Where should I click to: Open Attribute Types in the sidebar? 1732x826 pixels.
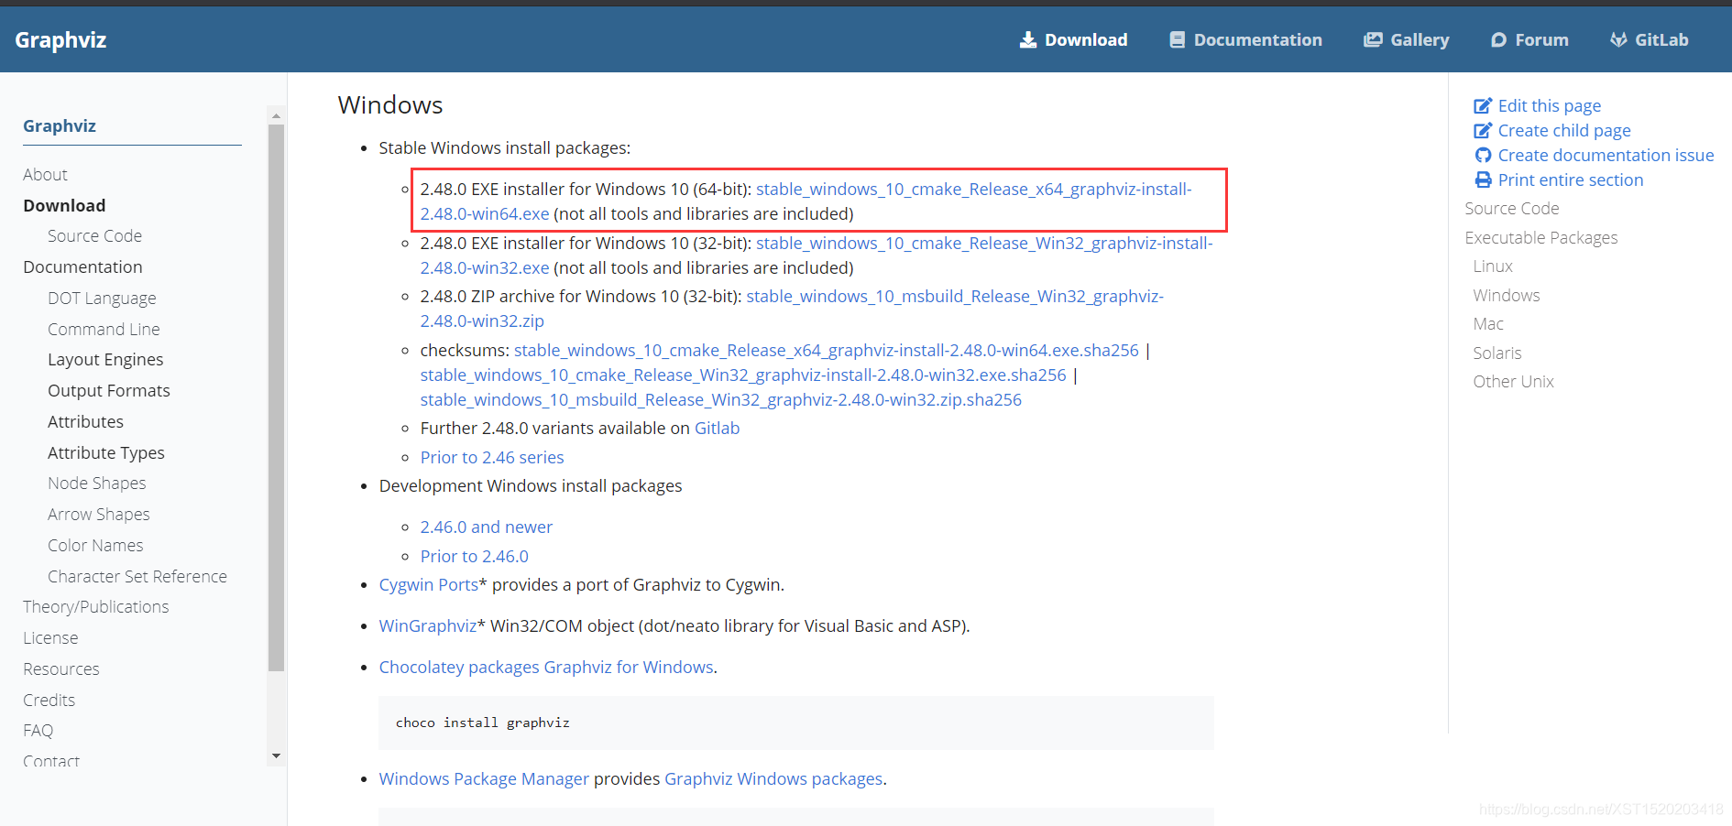pyautogui.click(x=106, y=452)
